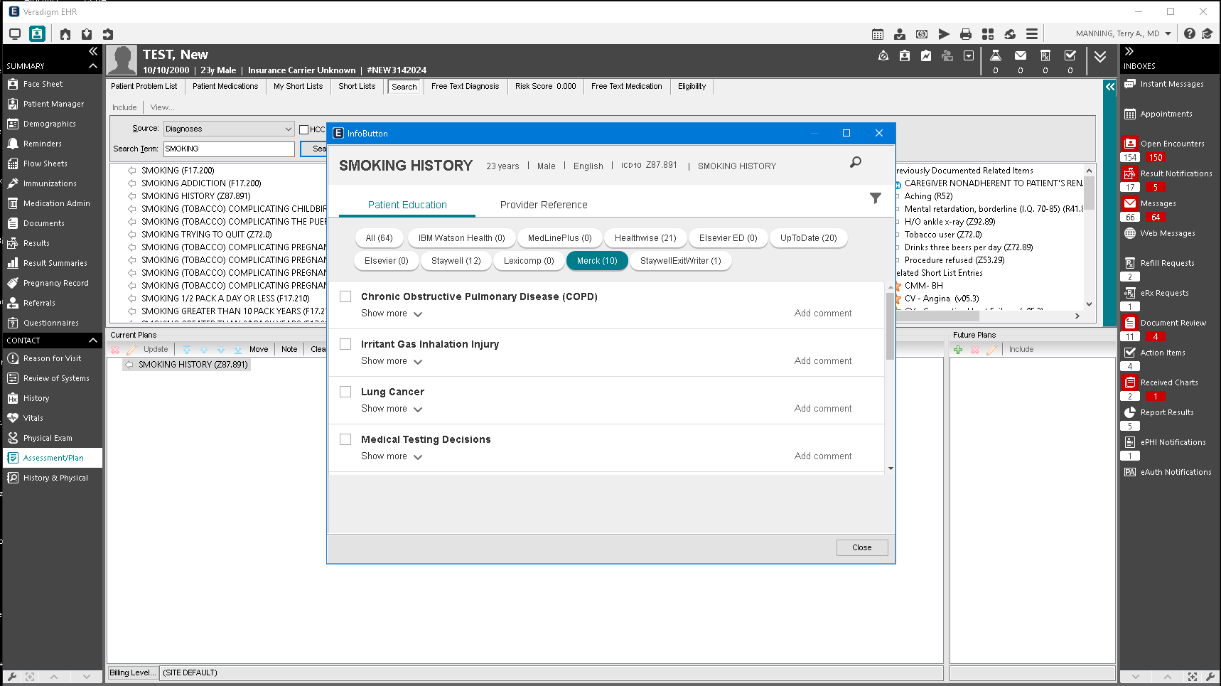Viewport: 1221px width, 686px height.
Task: Switch to the Provider Reference tab
Action: [x=544, y=205]
